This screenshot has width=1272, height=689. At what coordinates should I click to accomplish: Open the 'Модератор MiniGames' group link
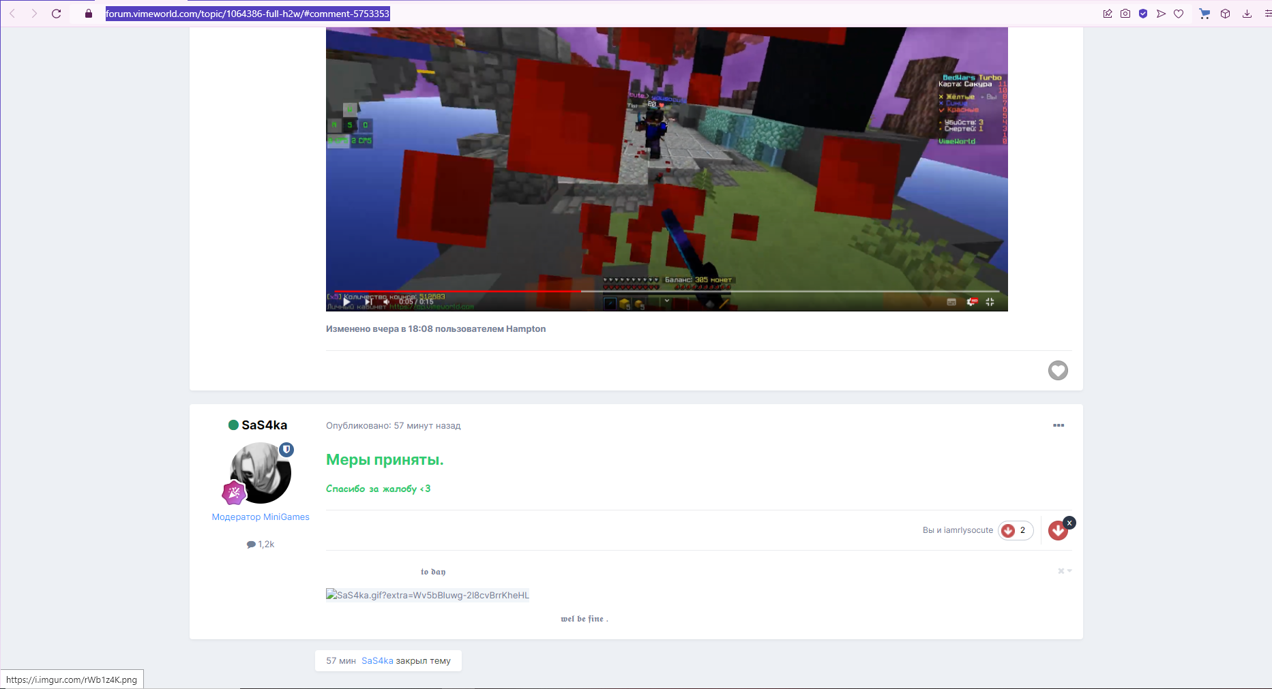point(261,517)
